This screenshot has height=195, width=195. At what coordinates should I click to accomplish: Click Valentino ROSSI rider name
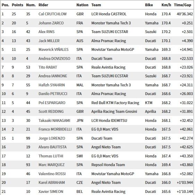click(x=52, y=174)
